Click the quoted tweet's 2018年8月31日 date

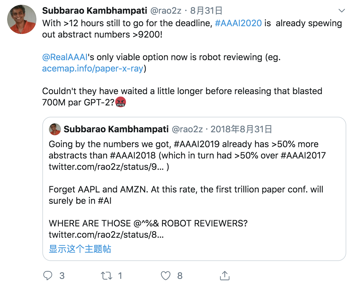pyautogui.click(x=241, y=129)
